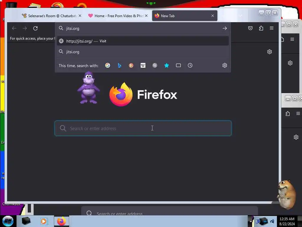Click the Search or enter address box
This screenshot has width=302, height=227.
[143, 128]
